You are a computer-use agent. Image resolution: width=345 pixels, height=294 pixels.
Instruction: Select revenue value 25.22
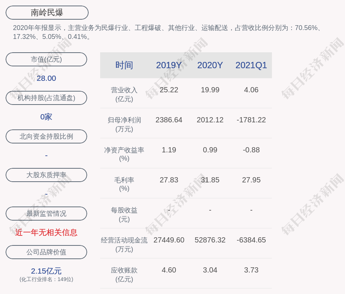[169, 90]
